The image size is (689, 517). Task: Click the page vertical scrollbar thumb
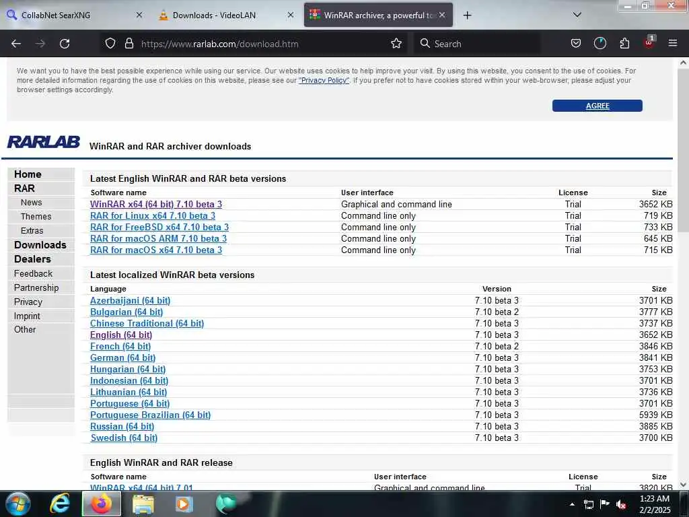[x=683, y=151]
